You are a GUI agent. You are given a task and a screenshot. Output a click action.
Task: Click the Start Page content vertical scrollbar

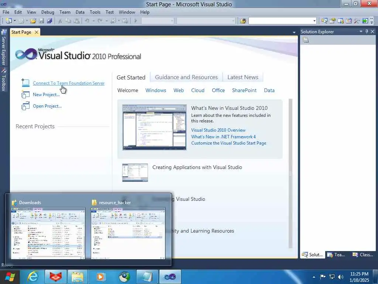point(291,173)
